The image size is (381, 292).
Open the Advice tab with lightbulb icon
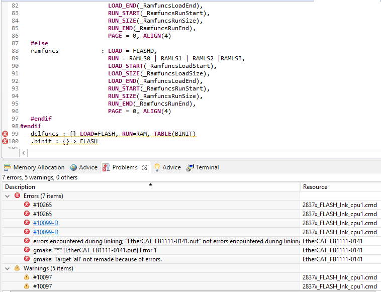168,167
